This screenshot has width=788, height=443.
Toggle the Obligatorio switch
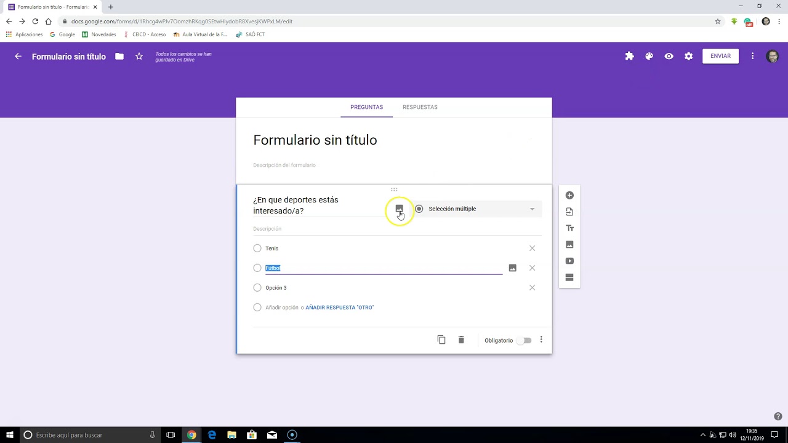[525, 340]
